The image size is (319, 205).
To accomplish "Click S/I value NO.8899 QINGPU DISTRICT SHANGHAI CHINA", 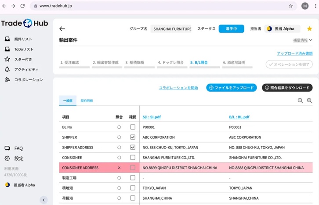I will [180, 168].
